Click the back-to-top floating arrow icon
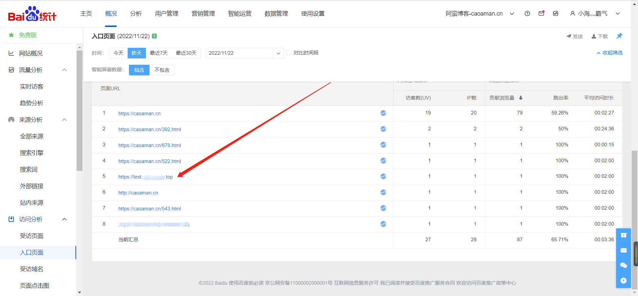638x296 pixels. (x=623, y=280)
